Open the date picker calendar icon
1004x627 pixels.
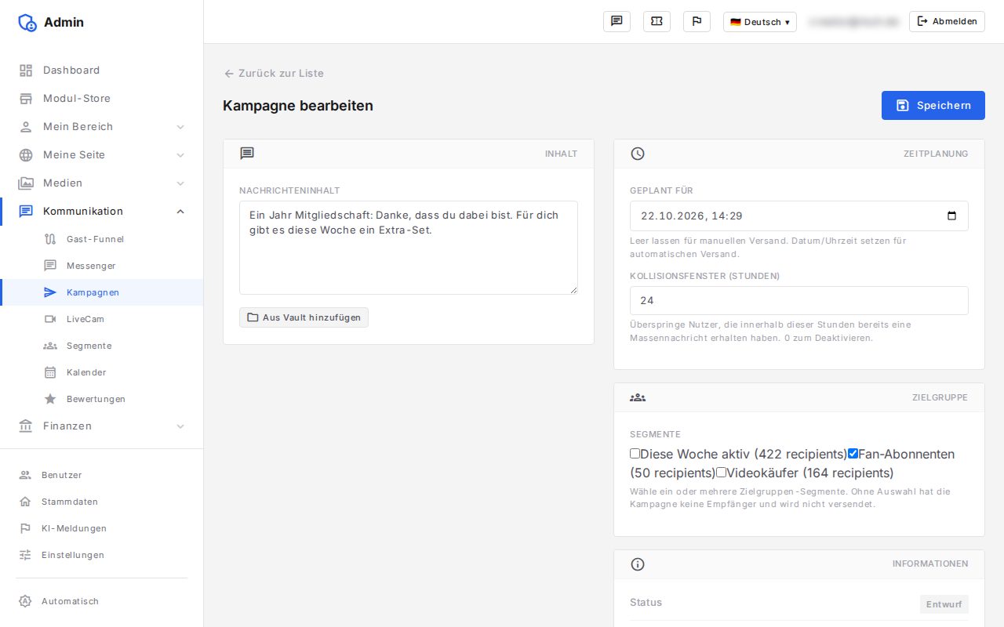point(951,216)
